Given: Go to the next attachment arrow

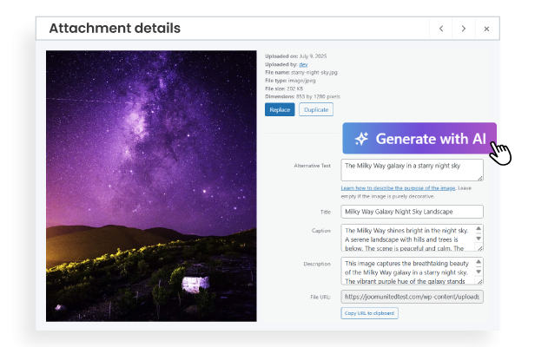Looking at the screenshot, I should coord(464,29).
